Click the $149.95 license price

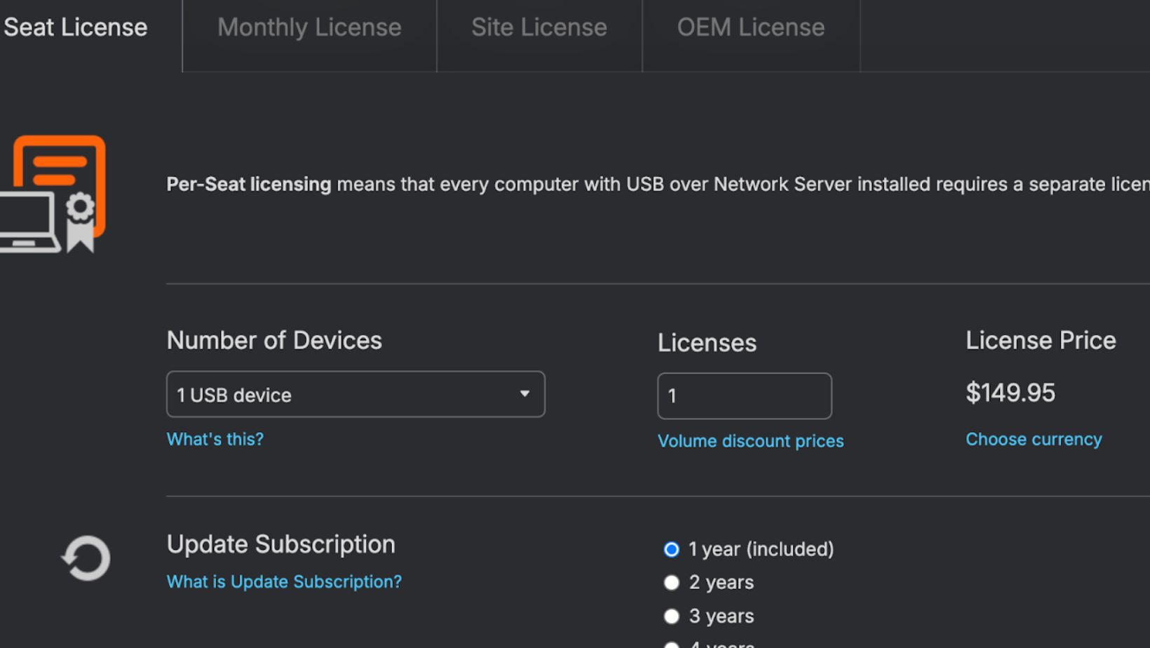[x=1010, y=393]
